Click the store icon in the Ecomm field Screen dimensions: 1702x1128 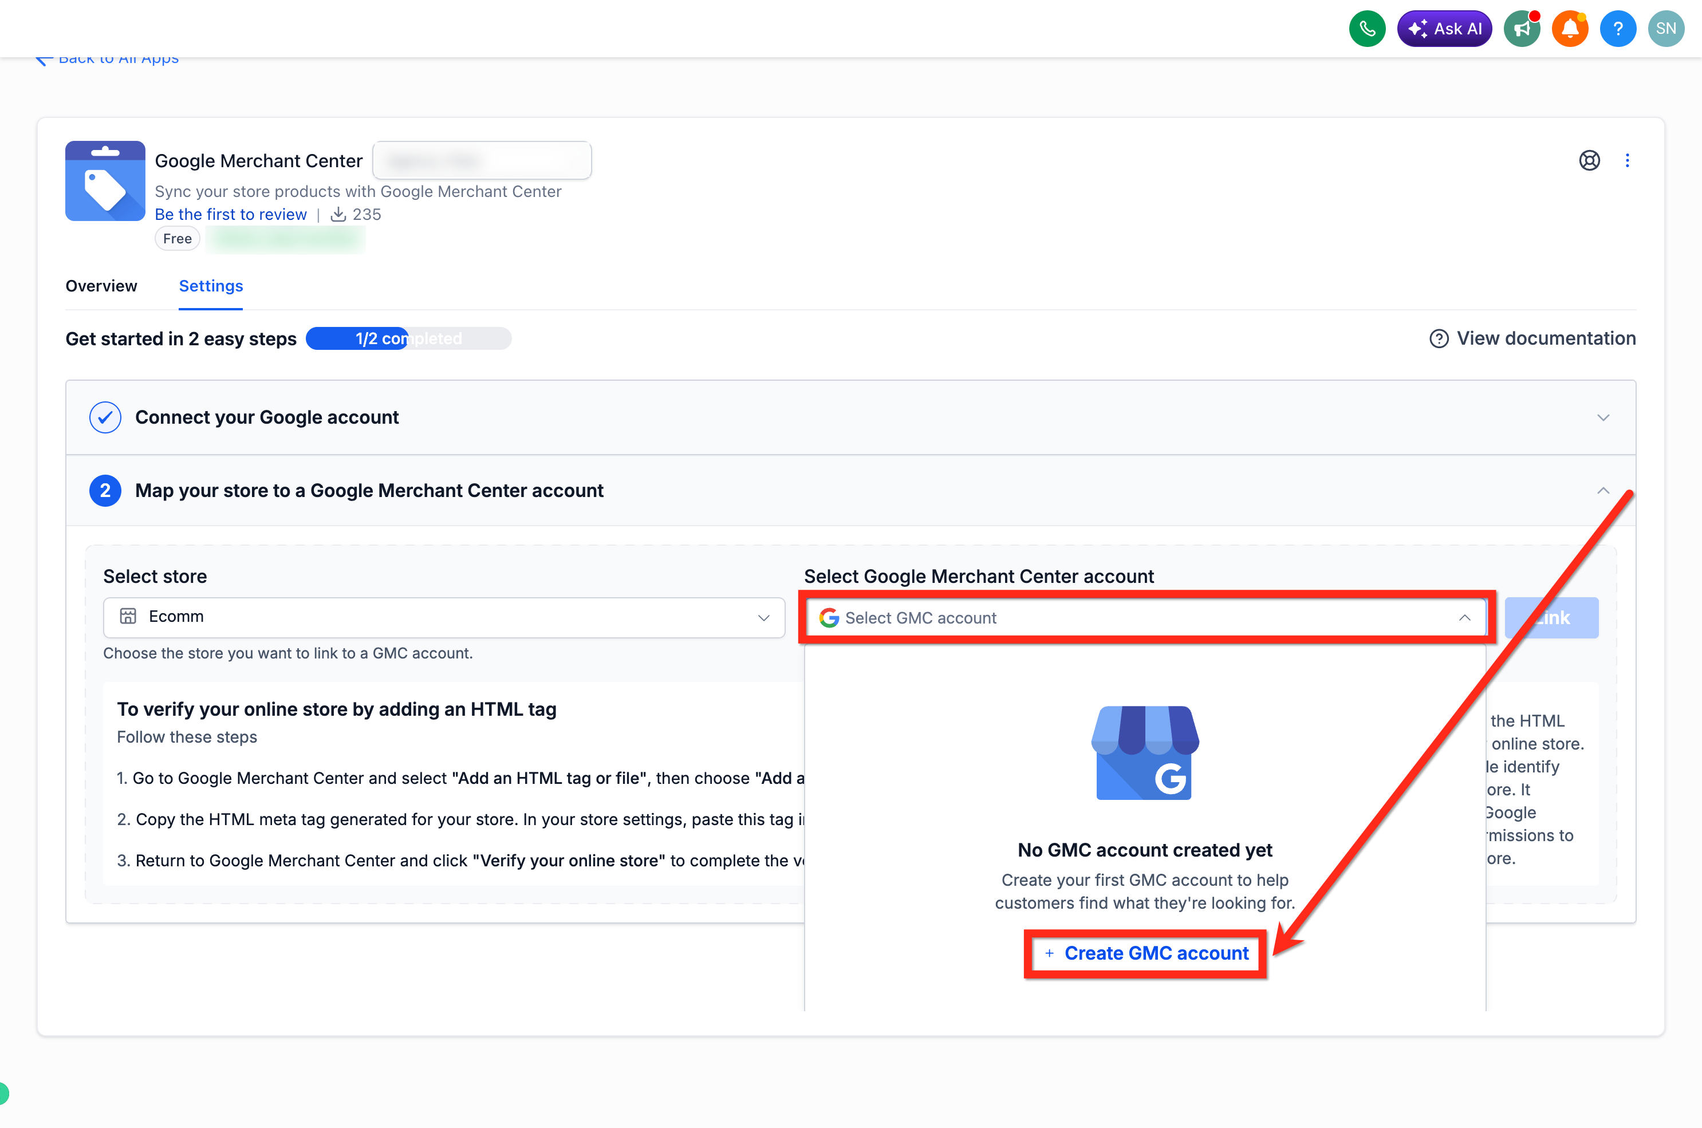tap(128, 617)
